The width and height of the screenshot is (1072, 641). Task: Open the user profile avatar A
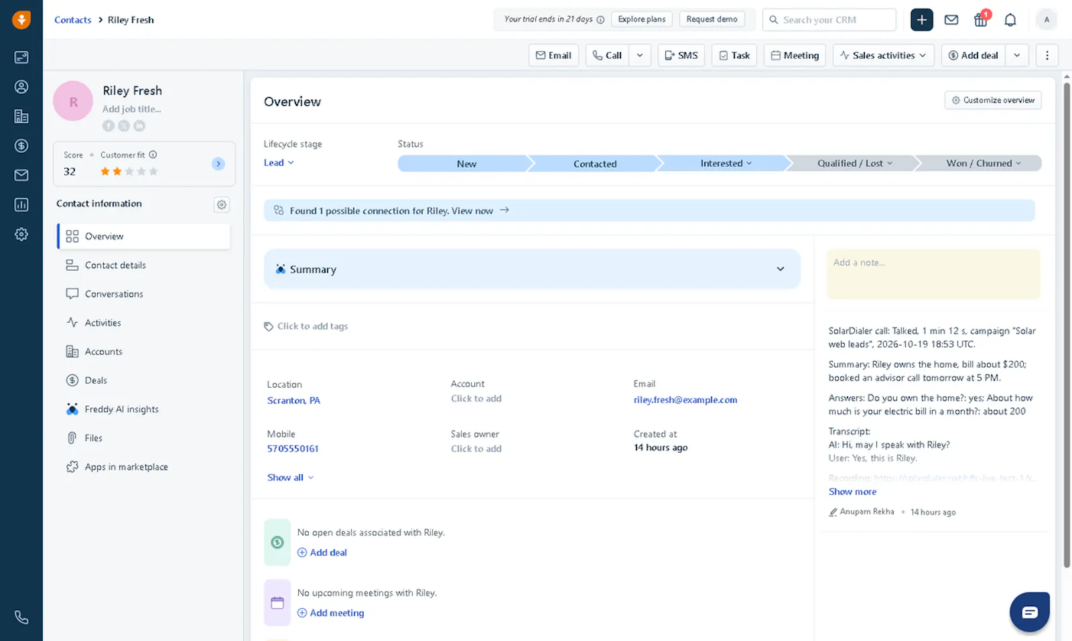[1047, 20]
